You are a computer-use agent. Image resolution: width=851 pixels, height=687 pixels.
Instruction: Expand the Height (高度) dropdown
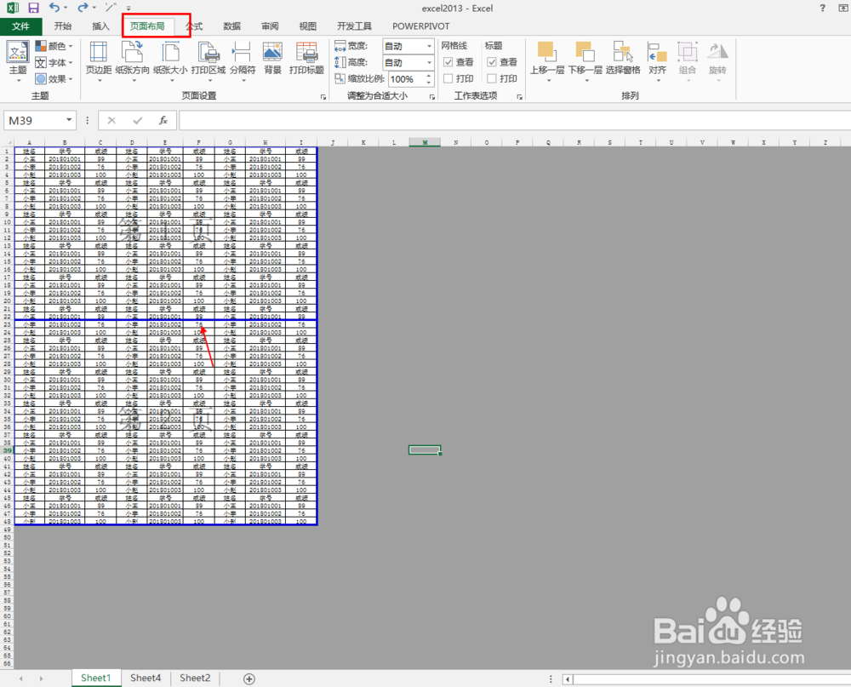(429, 62)
